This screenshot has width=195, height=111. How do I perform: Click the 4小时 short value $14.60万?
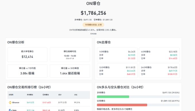point(173,58)
